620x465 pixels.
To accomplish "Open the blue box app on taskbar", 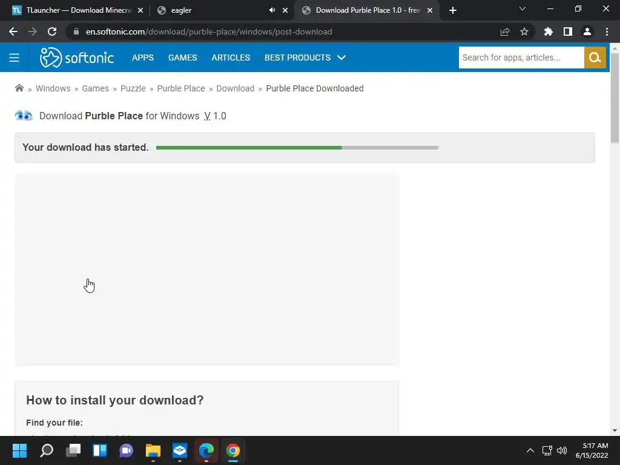I will [179, 450].
